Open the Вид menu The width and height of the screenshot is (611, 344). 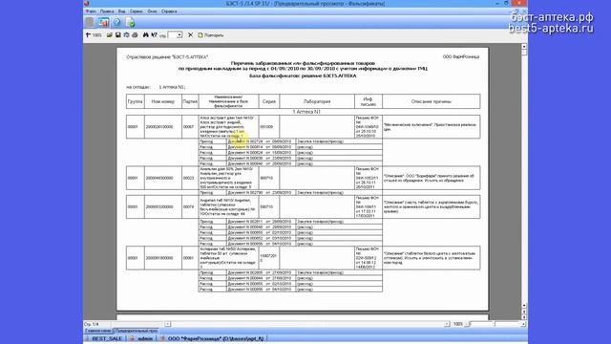(121, 11)
